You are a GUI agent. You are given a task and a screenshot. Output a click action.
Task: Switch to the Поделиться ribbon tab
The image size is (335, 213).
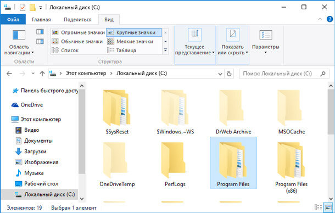pyautogui.click(x=77, y=19)
